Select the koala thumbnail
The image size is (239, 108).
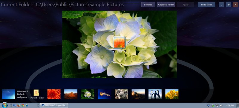point(121,94)
